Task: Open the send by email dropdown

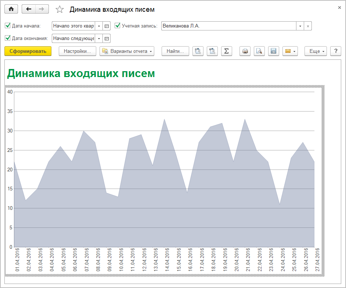Action: click(290, 51)
